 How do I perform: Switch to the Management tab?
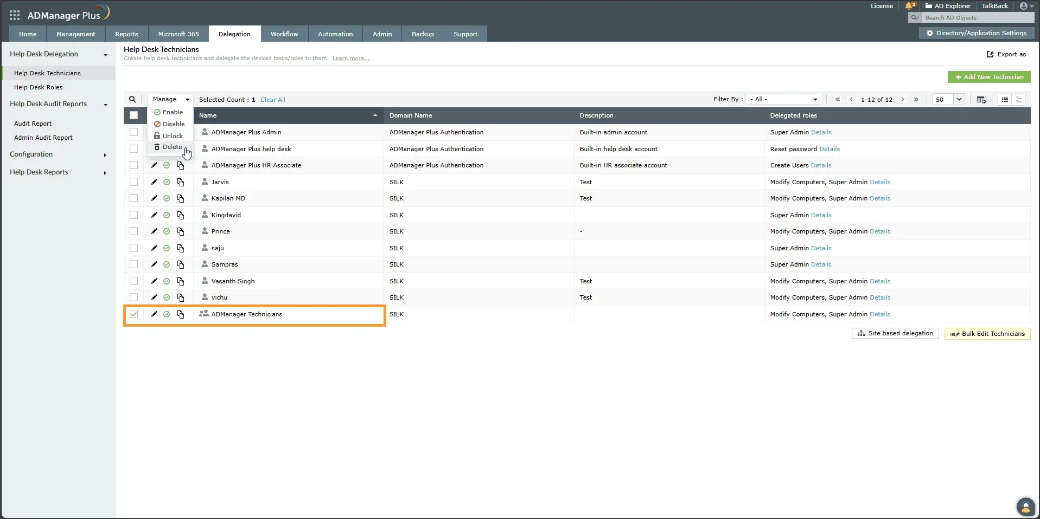pos(76,34)
